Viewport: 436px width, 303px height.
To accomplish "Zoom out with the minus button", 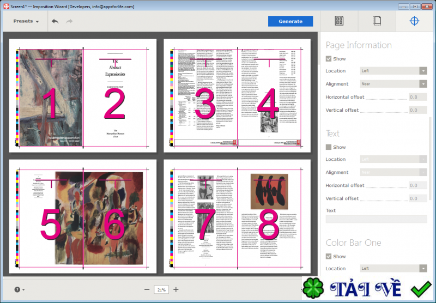I will (147, 290).
